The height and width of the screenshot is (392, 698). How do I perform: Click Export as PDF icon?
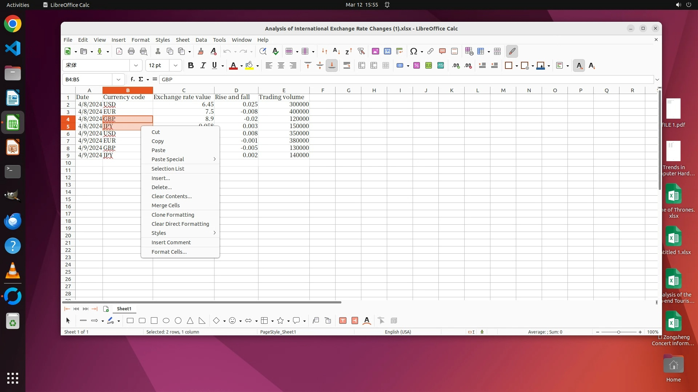coord(119,51)
